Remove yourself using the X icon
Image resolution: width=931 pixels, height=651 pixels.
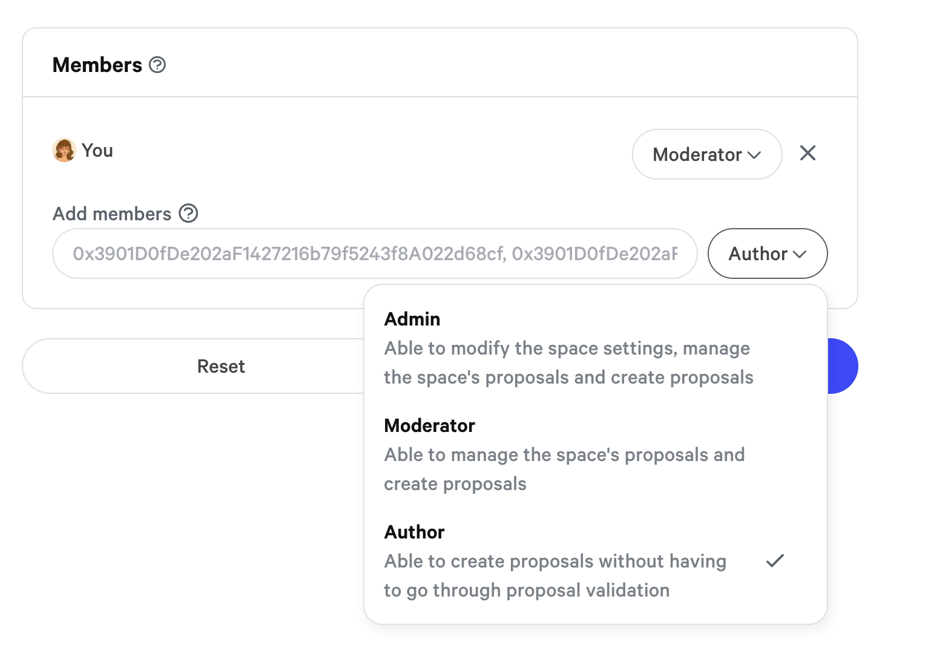pos(808,153)
